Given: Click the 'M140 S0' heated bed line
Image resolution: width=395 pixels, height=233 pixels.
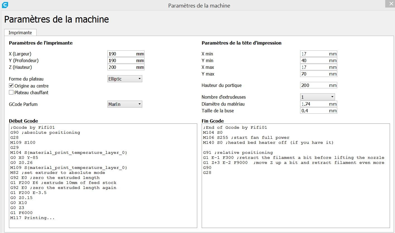Looking at the screenshot, I should tap(268, 143).
